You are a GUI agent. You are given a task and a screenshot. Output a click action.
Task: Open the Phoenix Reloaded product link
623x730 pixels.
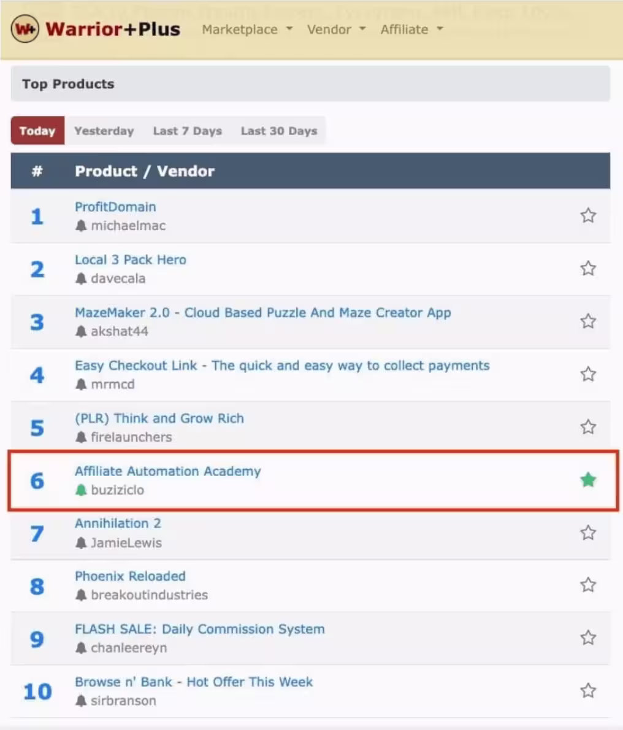click(130, 577)
